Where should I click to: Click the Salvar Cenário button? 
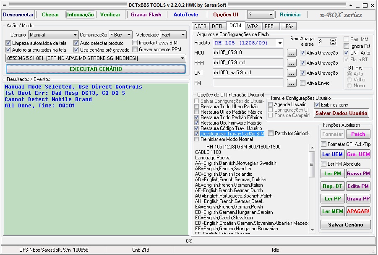pyautogui.click(x=345, y=225)
